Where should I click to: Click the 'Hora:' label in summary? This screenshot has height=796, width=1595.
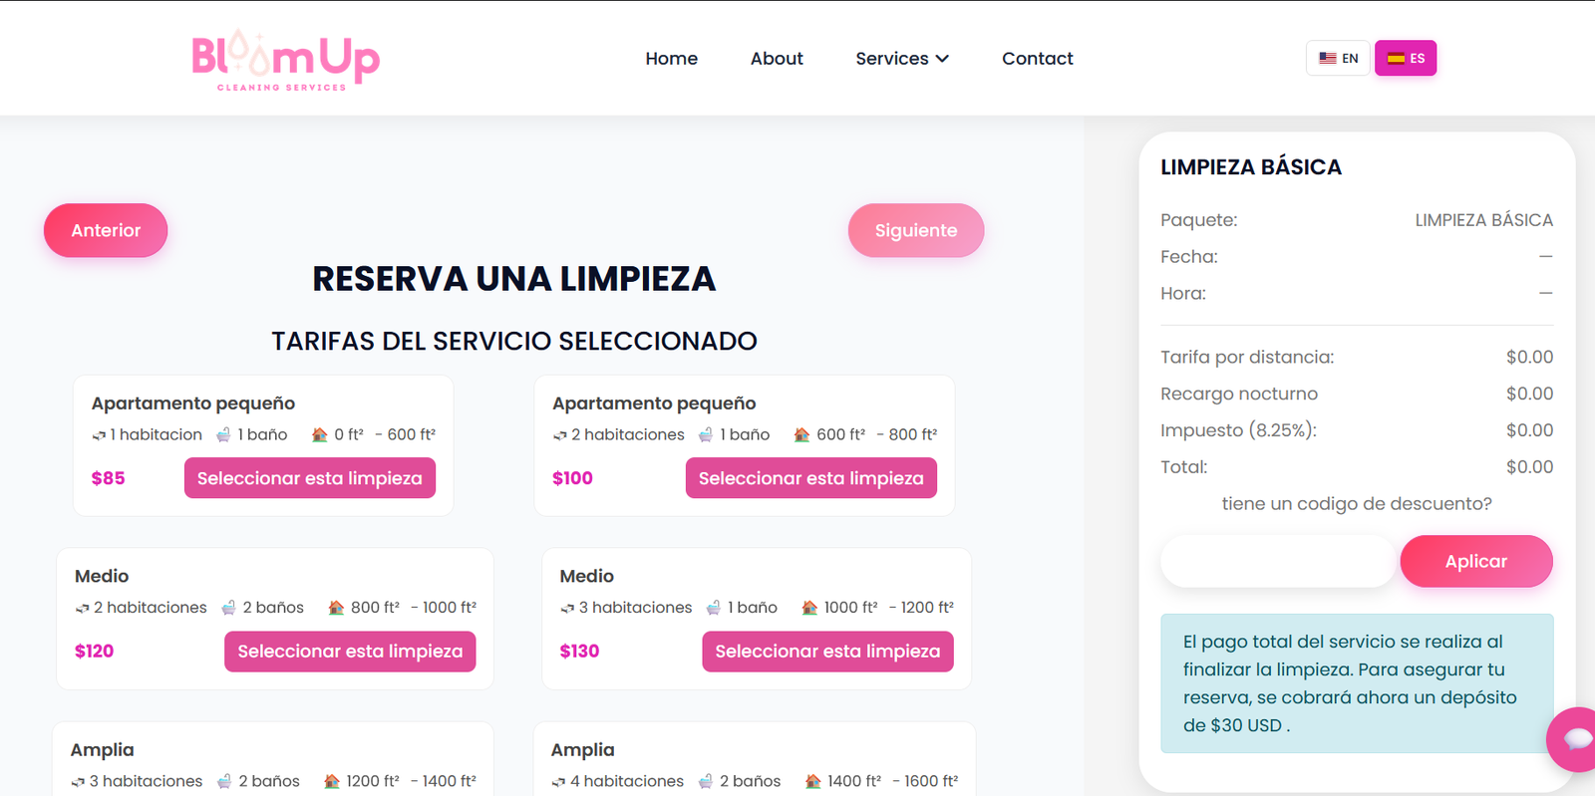coord(1183,294)
